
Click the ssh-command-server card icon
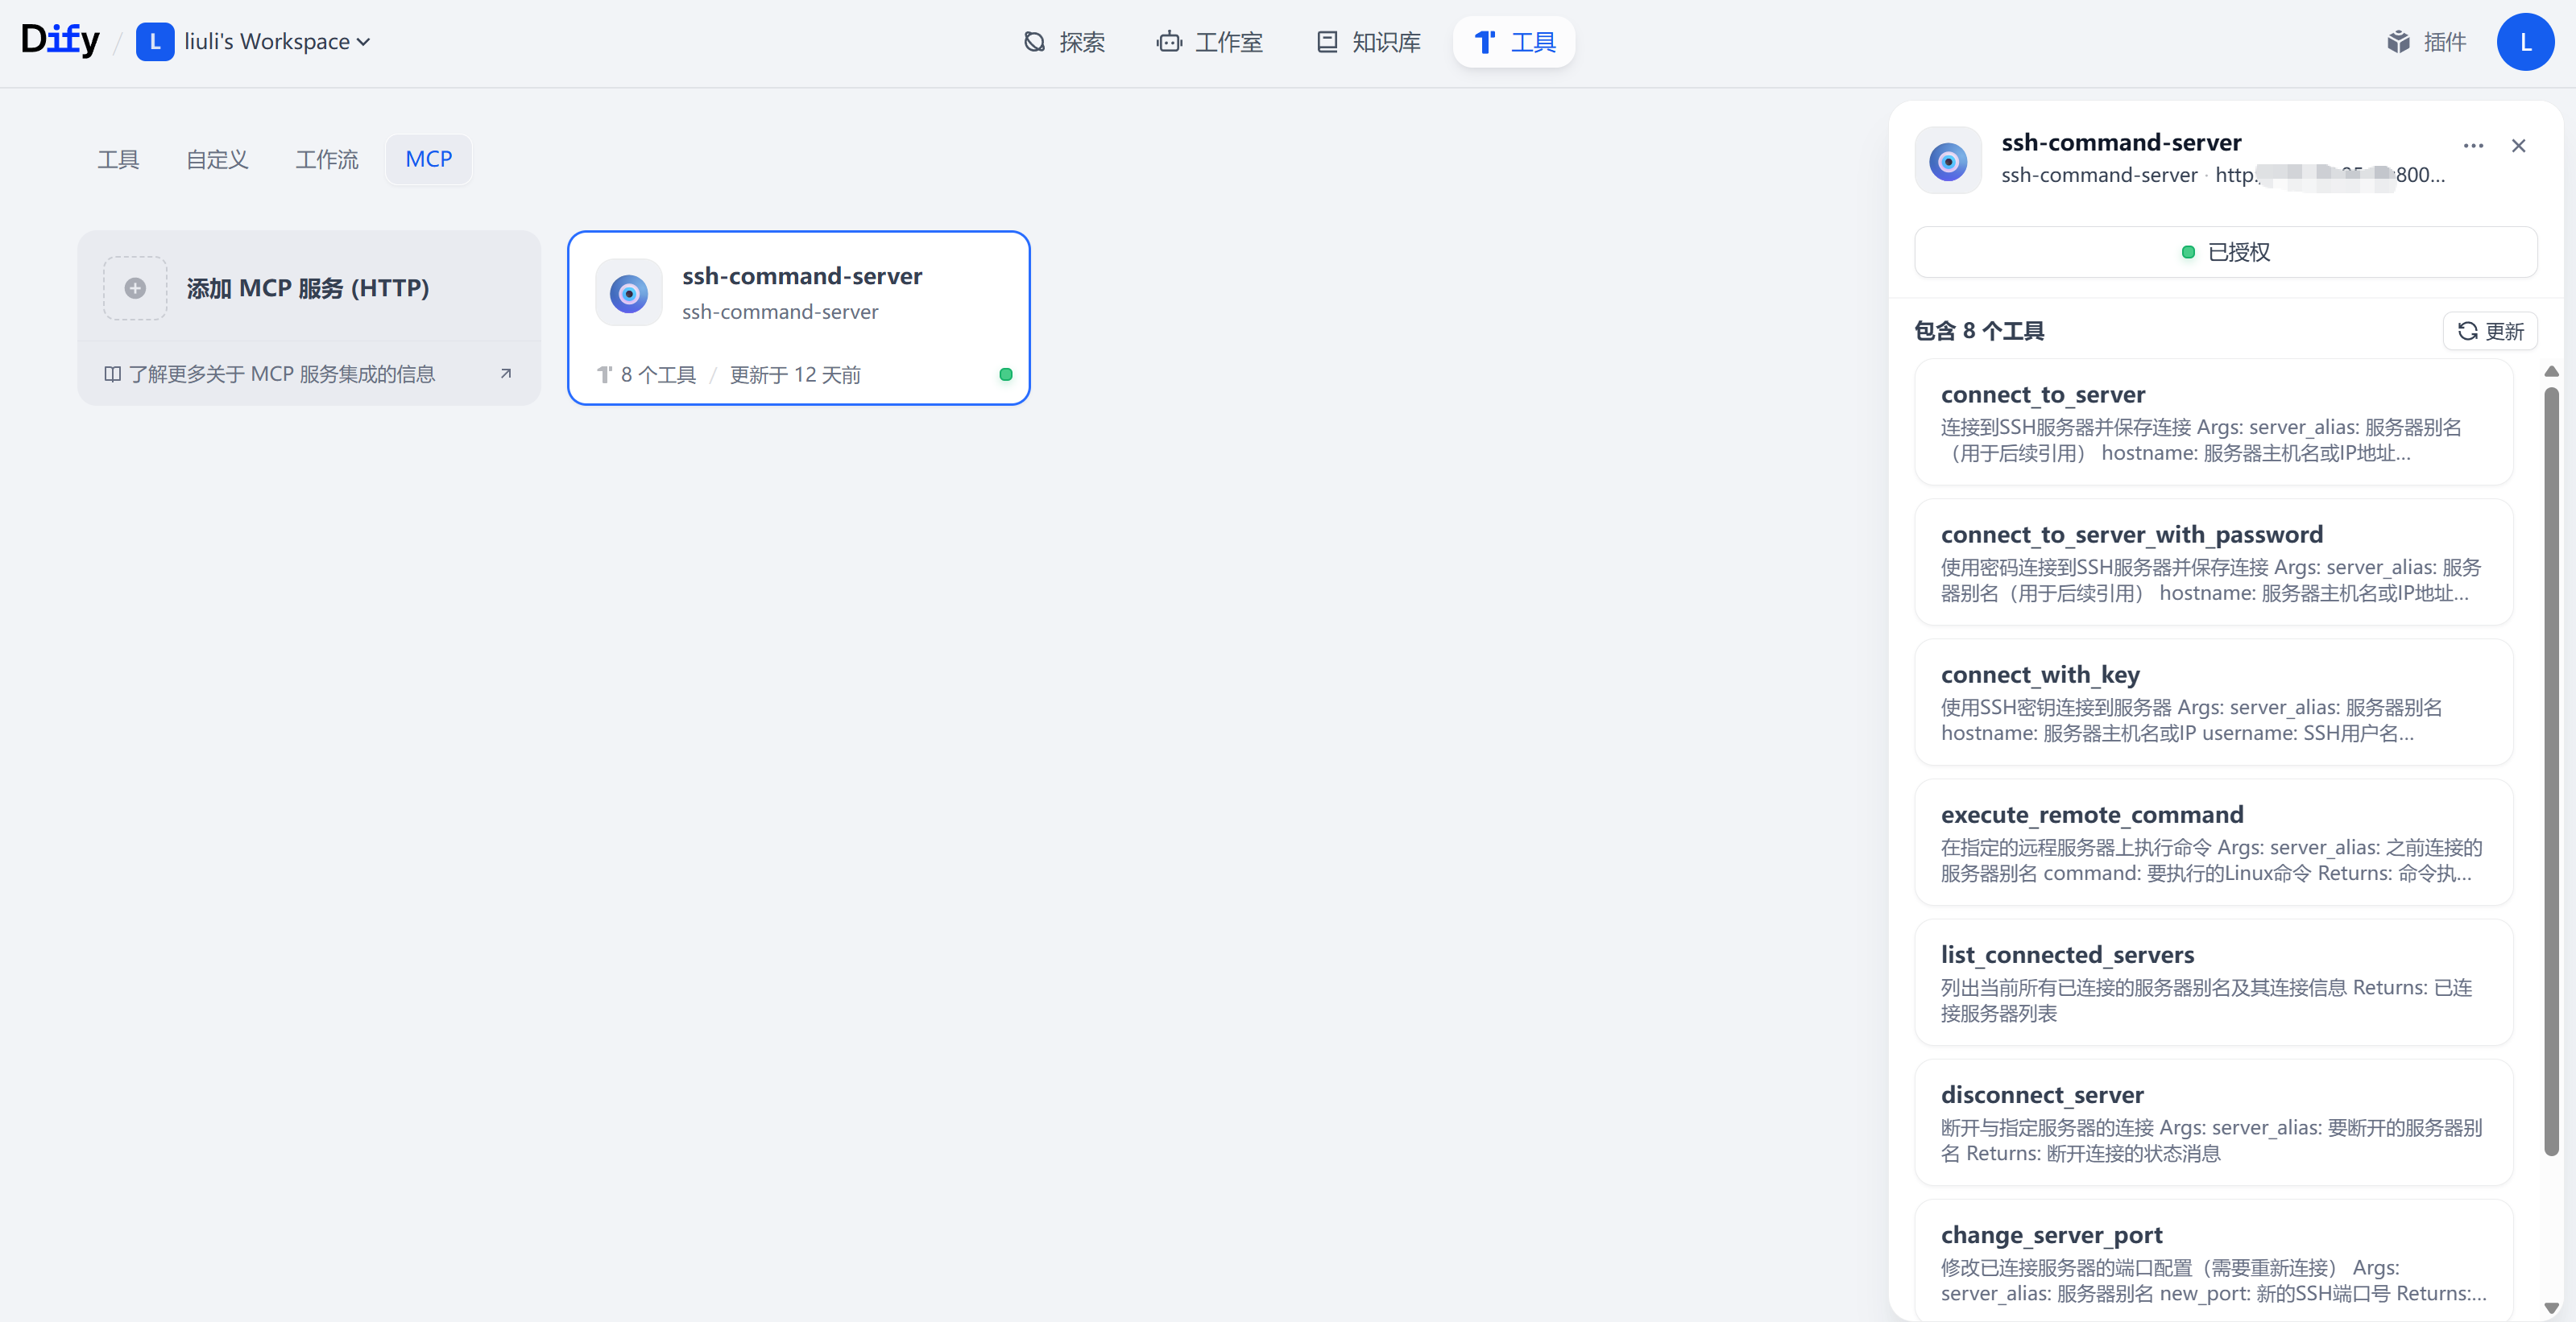coord(629,293)
